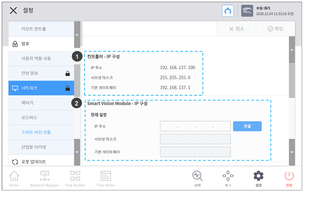This screenshot has width=313, height=200.
Task: Launch Task Builder
Action: pos(75,179)
